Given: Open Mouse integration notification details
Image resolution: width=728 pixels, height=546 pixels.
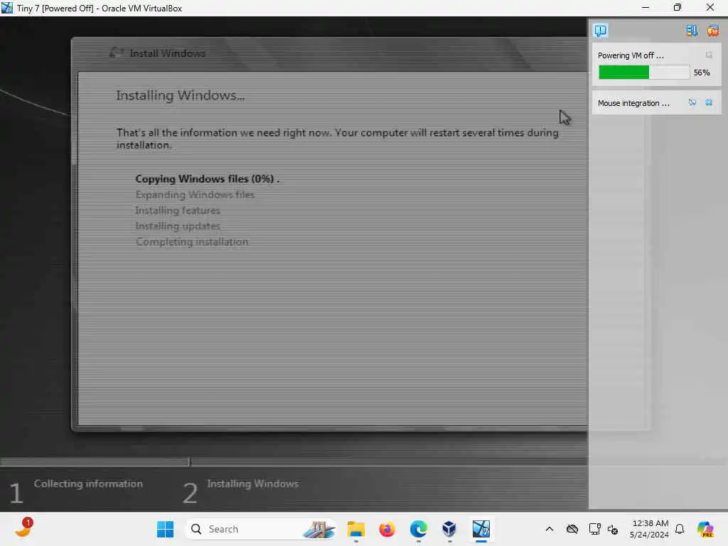Looking at the screenshot, I should pos(633,103).
